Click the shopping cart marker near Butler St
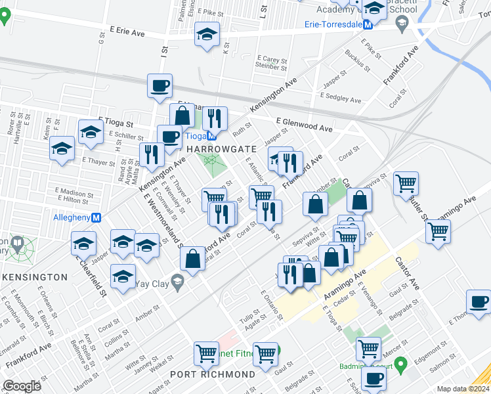Viewport: 491px width, 394px height. pos(406,184)
